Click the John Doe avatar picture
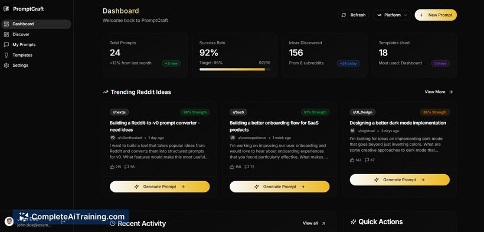Screen dimensions: 484x232 point(9,221)
